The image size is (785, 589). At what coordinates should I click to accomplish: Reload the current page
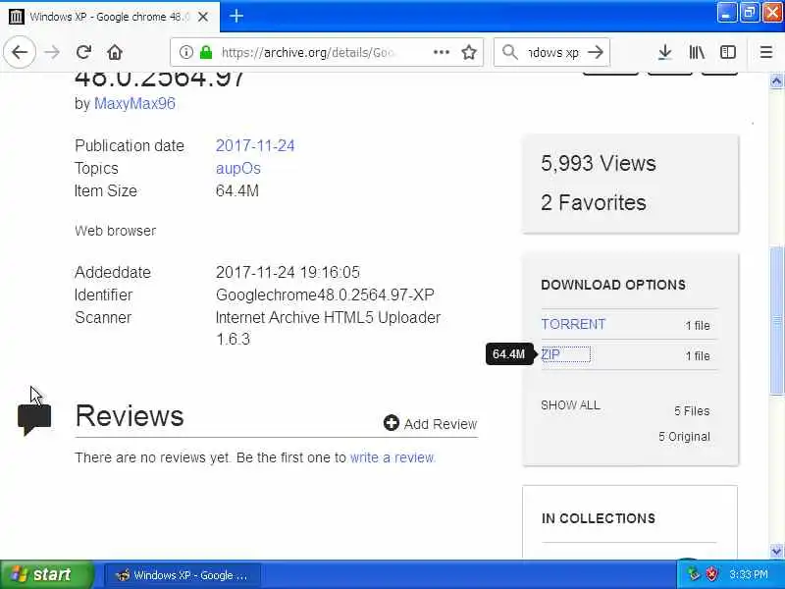point(83,52)
